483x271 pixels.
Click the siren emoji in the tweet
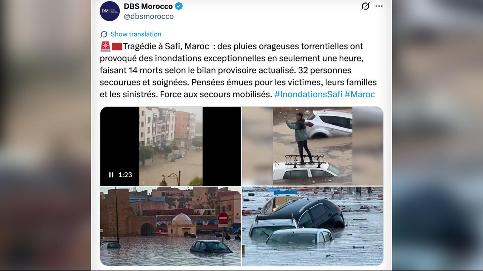105,46
